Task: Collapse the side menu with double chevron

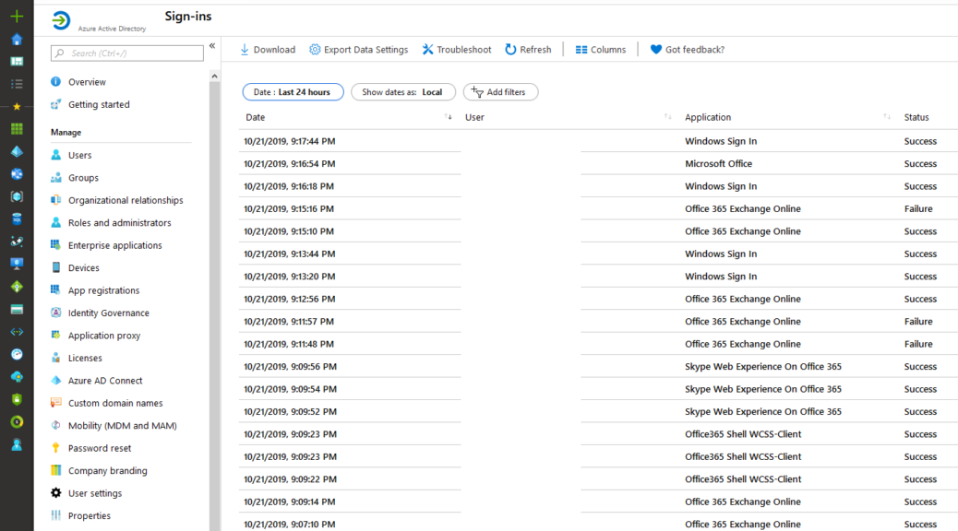Action: pos(212,46)
